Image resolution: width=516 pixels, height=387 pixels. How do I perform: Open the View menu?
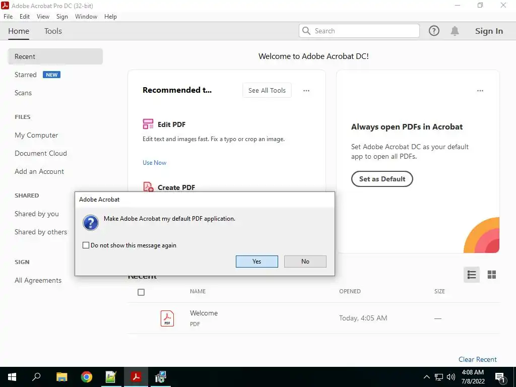point(43,17)
